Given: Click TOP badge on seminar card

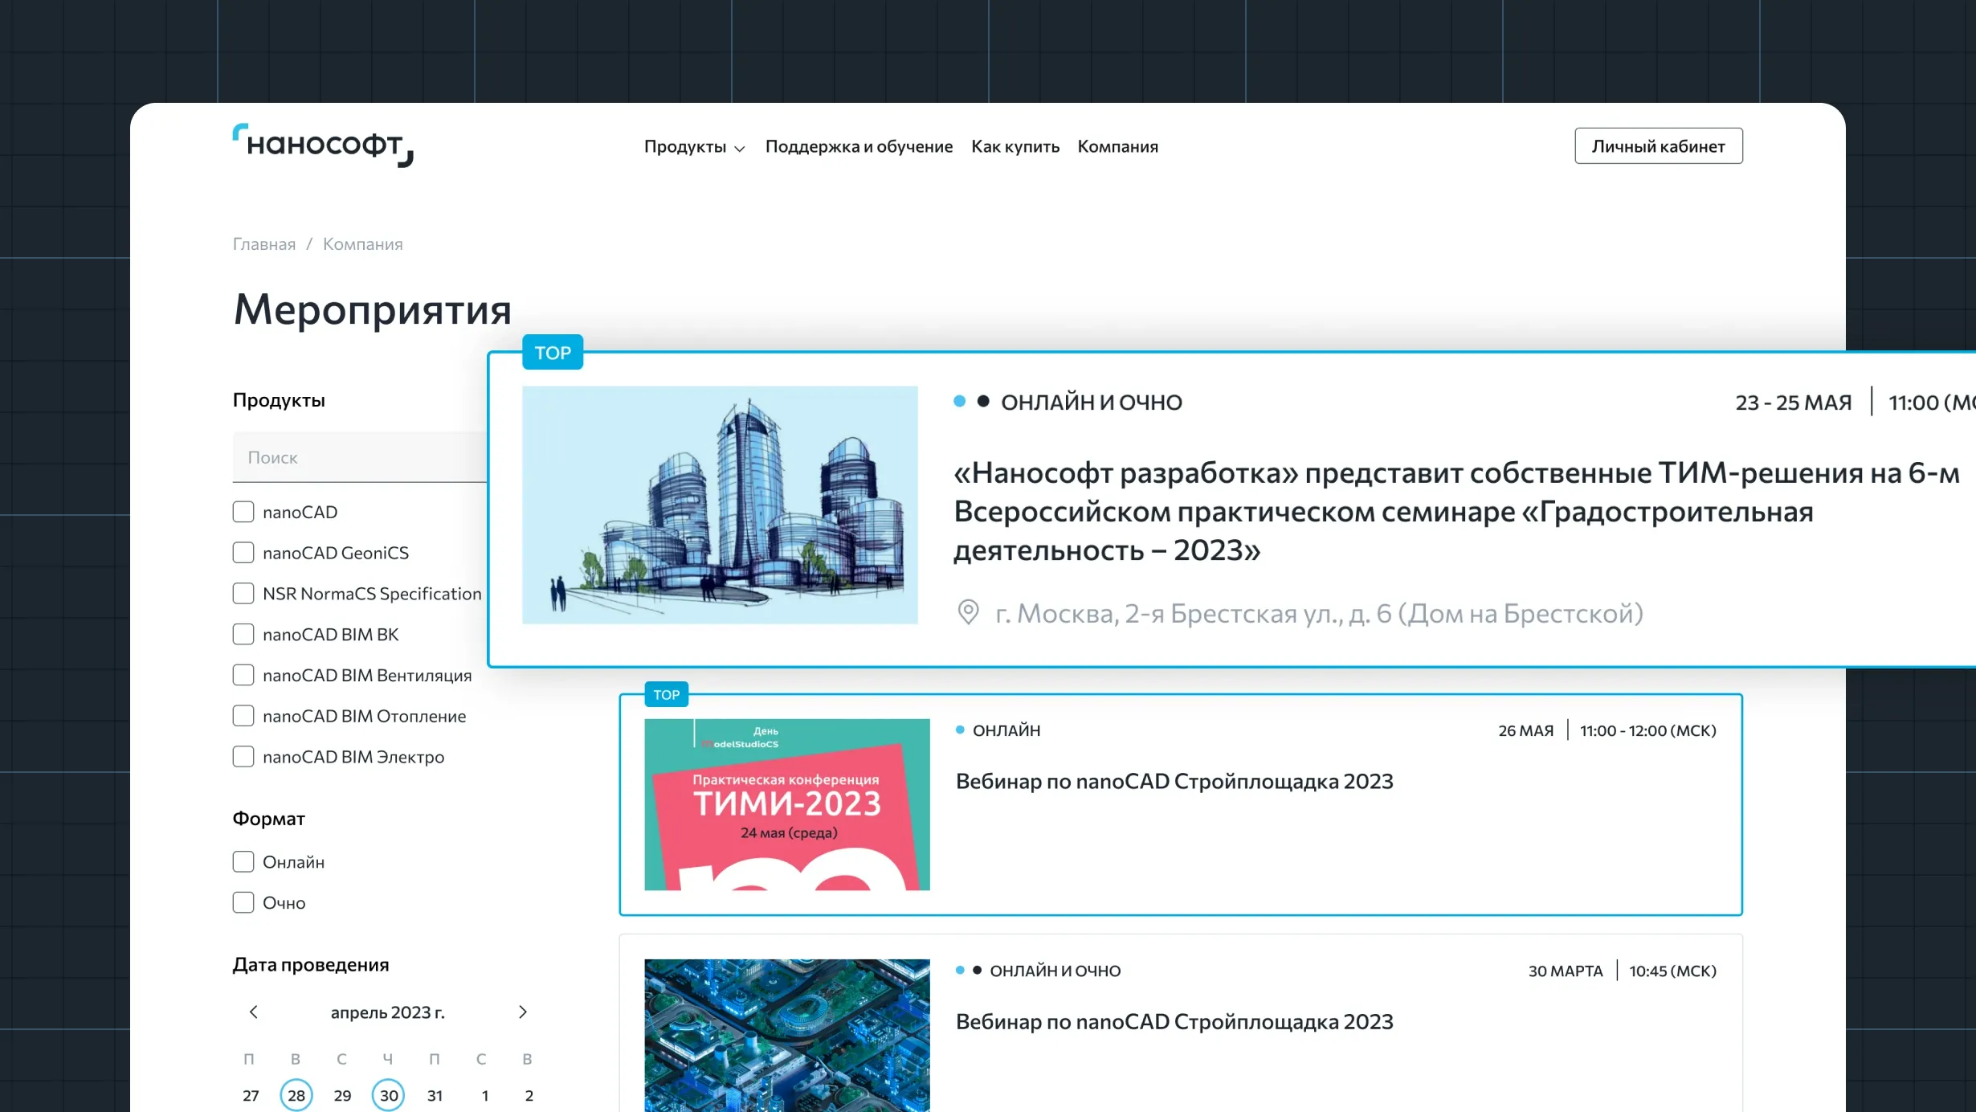Looking at the screenshot, I should click(553, 353).
